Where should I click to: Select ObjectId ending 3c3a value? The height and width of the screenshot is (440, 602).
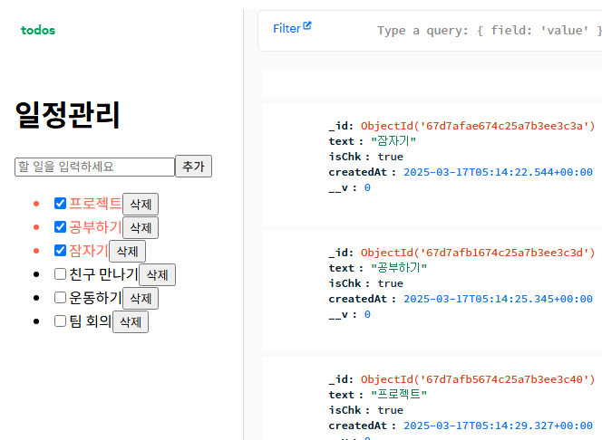(x=478, y=126)
